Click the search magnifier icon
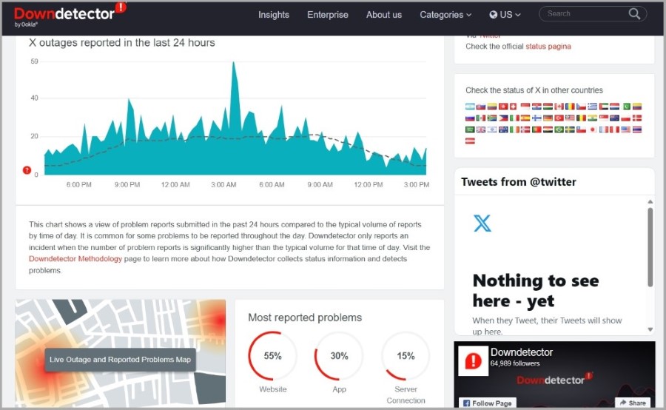The height and width of the screenshot is (410, 666). 634,14
